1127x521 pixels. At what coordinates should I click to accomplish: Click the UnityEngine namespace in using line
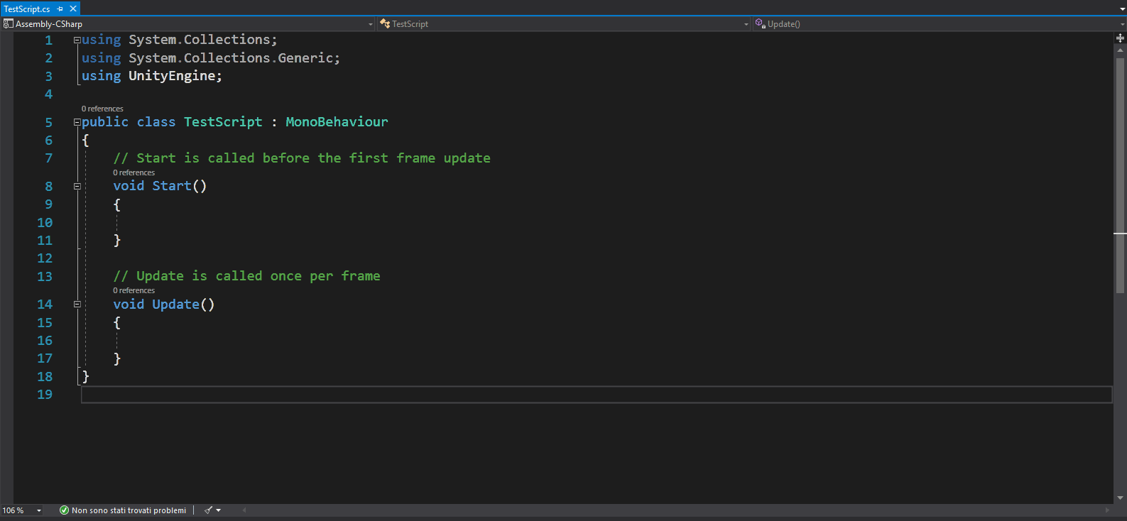[172, 76]
